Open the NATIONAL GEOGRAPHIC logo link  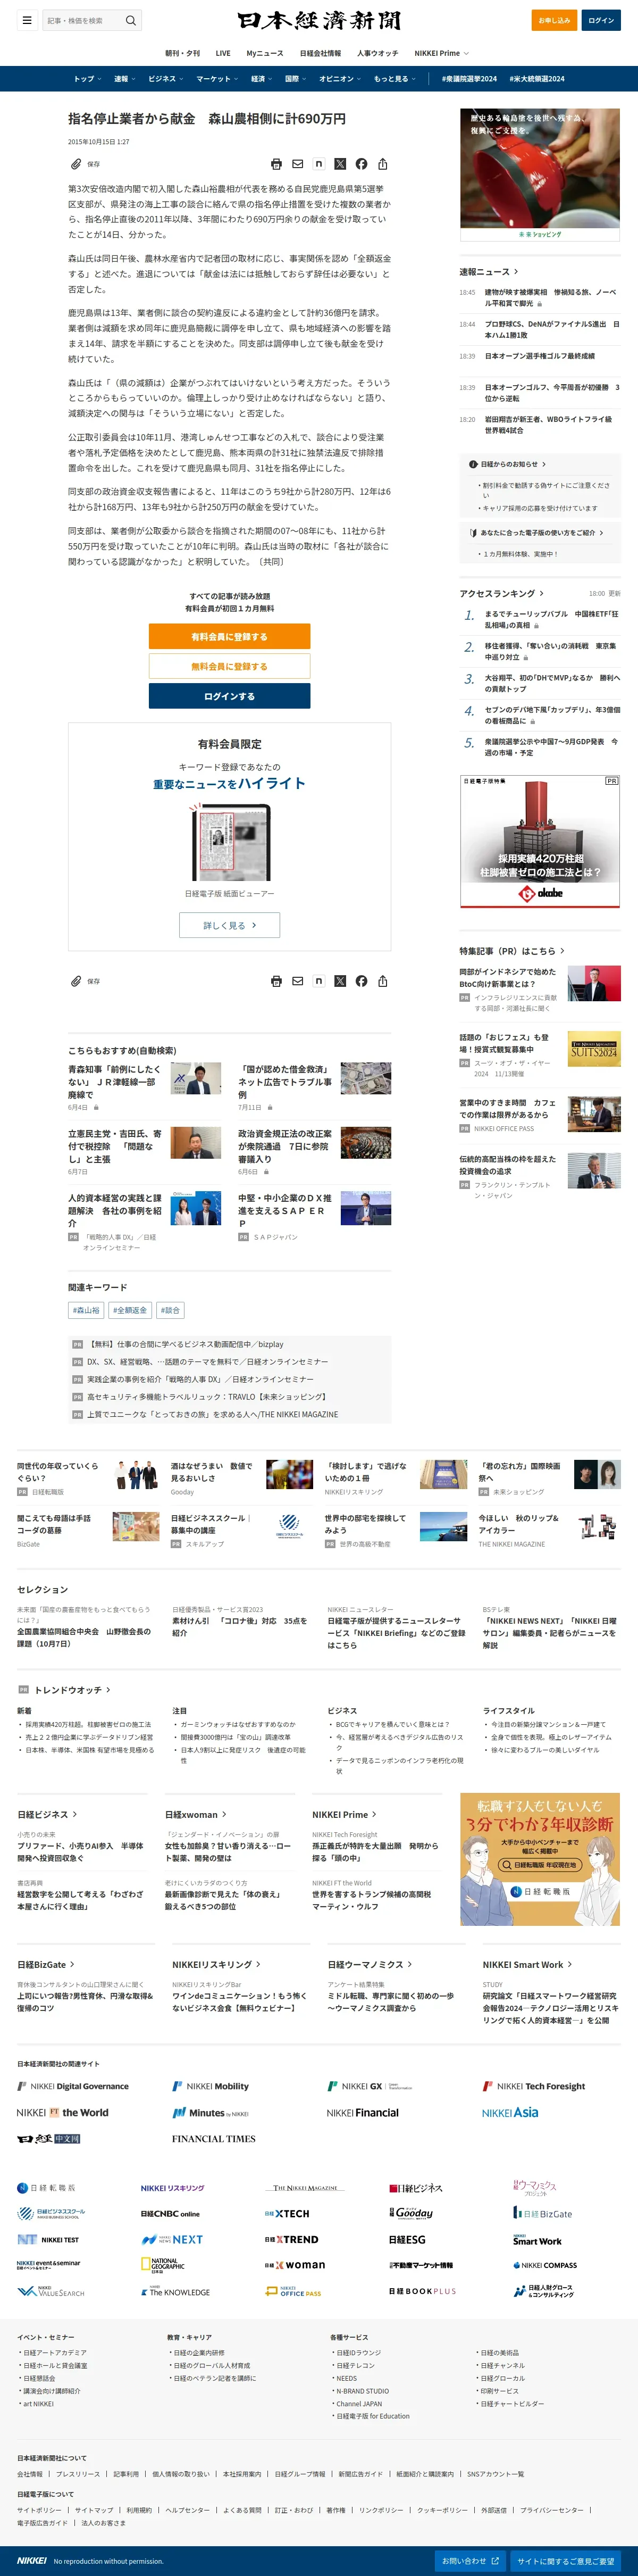pos(164,2265)
